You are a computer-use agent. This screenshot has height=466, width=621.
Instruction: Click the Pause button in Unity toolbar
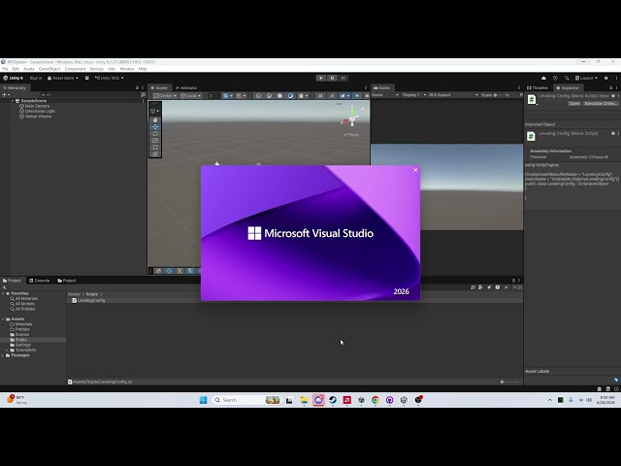tap(332, 78)
